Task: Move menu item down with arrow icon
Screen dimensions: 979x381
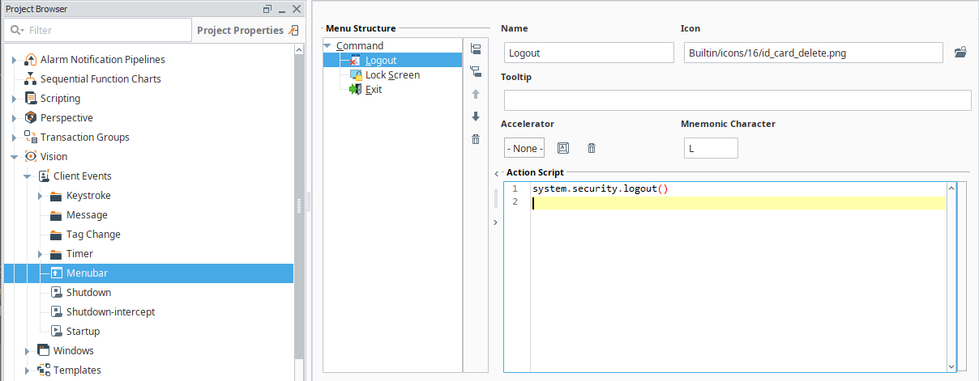Action: point(476,116)
